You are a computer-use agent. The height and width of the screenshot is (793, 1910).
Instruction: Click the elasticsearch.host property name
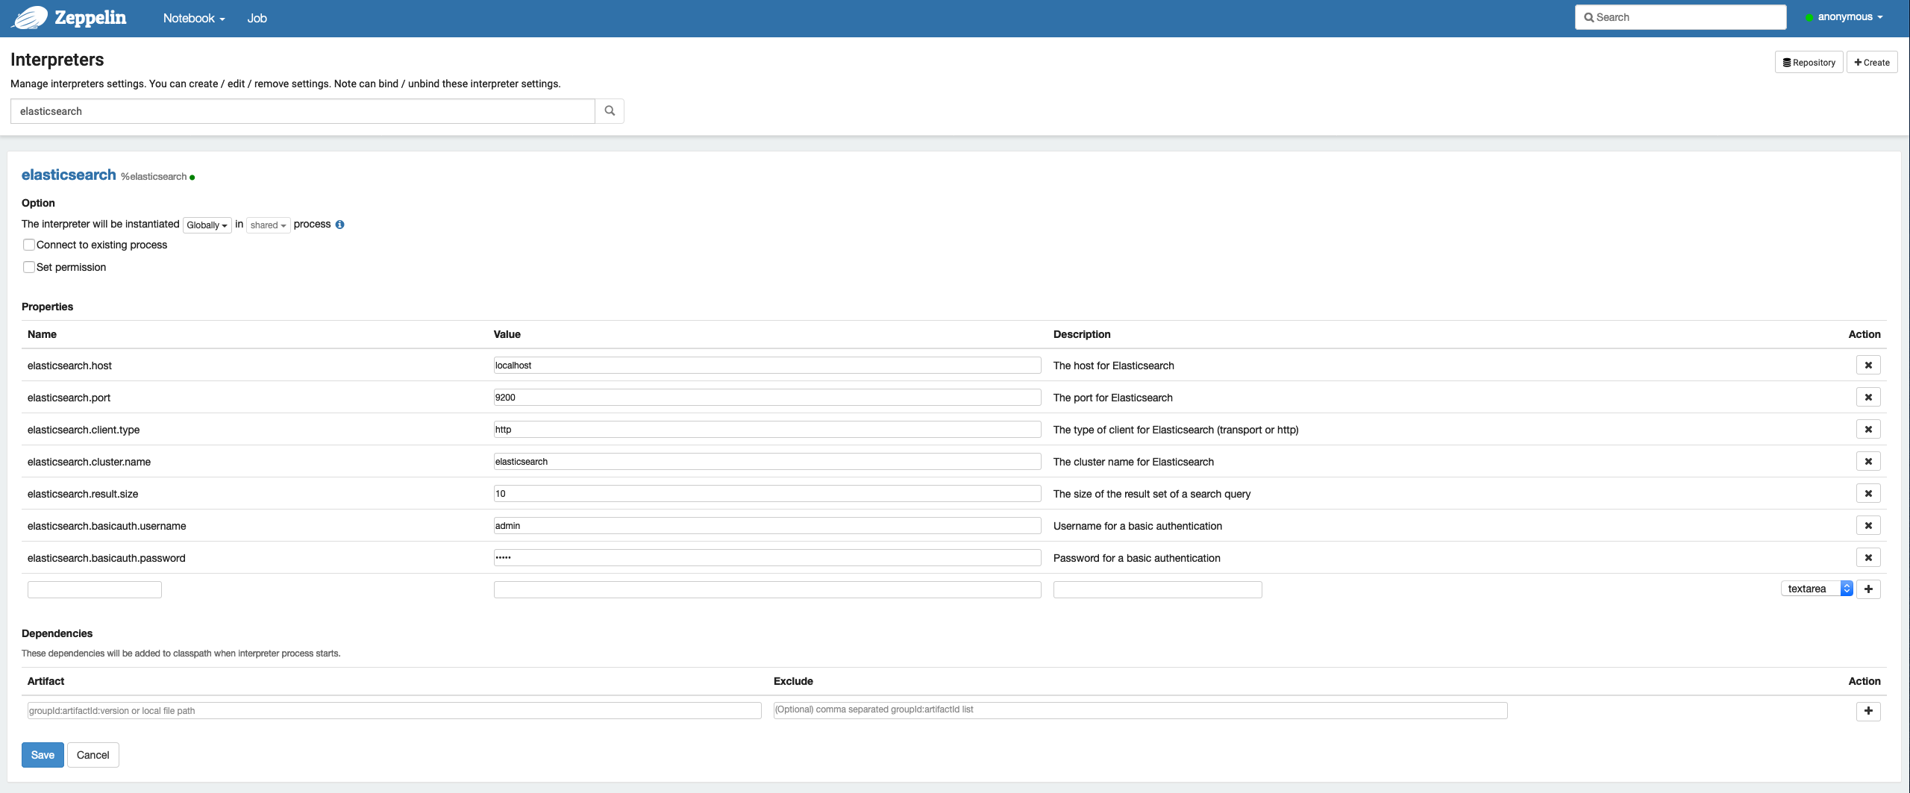69,366
